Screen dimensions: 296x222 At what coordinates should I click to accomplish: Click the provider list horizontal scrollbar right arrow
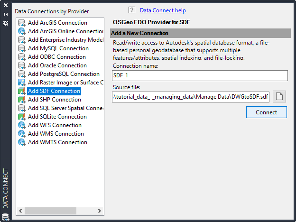pyautogui.click(x=100, y=211)
